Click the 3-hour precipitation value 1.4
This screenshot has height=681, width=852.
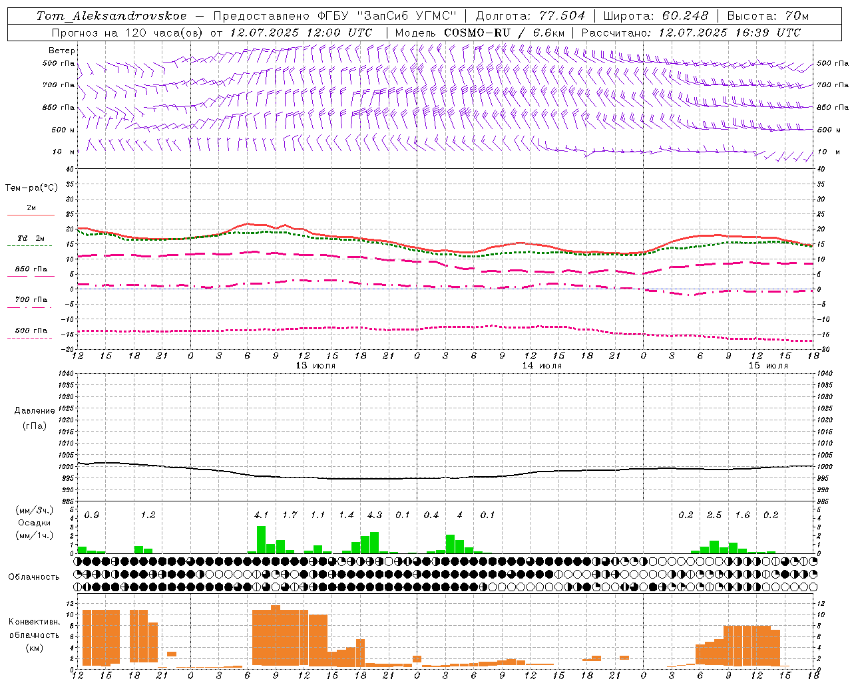click(x=346, y=515)
